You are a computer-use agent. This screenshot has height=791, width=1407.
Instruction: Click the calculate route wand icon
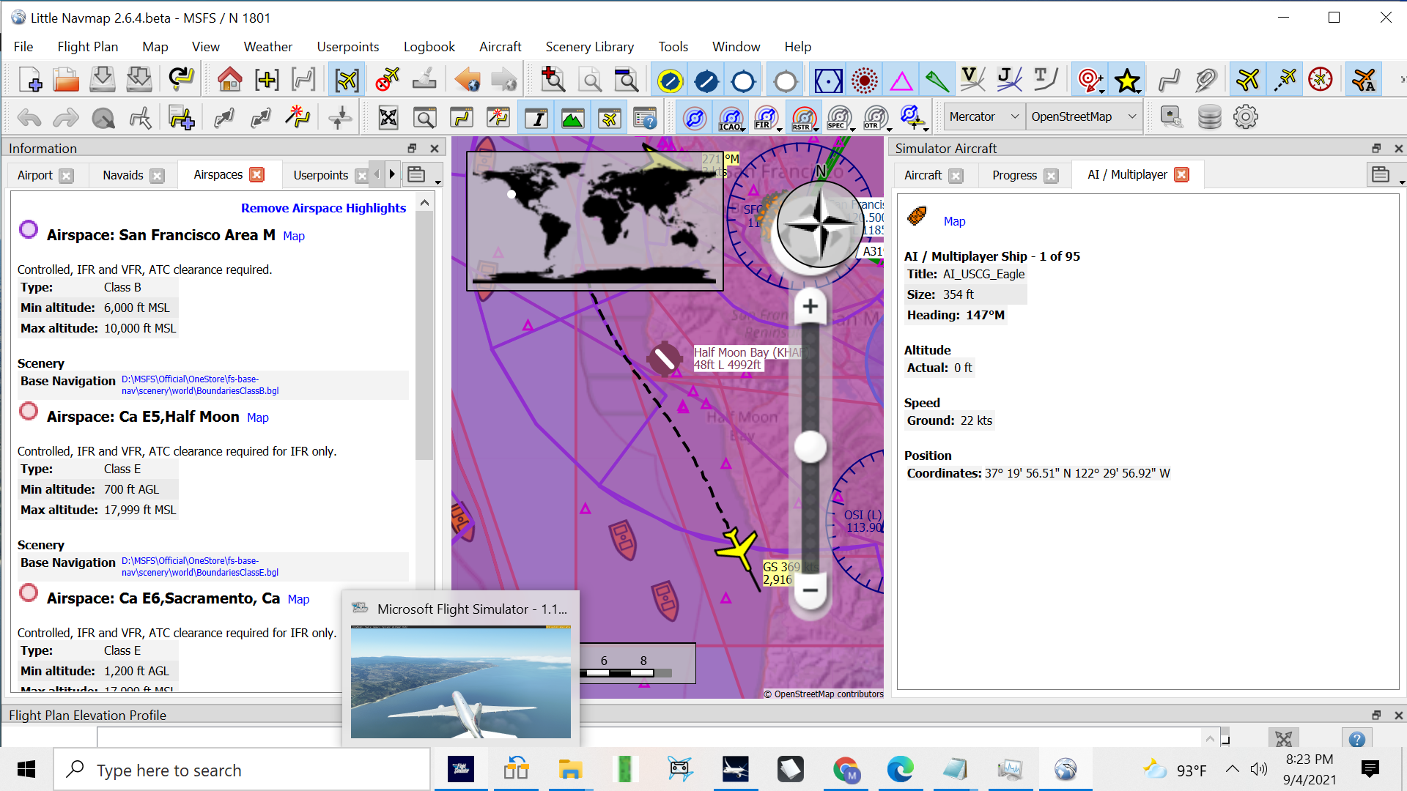(x=298, y=117)
